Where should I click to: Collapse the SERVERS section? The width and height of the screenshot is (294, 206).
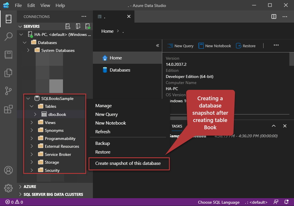click(20, 26)
